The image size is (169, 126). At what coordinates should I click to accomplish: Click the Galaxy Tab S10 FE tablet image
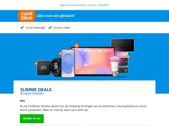(x=94, y=61)
